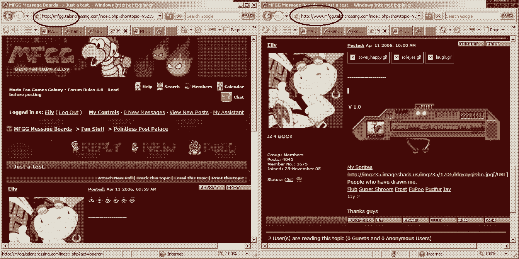Click scroll down arrow on left window scrollbar
This screenshot has width=519, height=259.
[254, 240]
